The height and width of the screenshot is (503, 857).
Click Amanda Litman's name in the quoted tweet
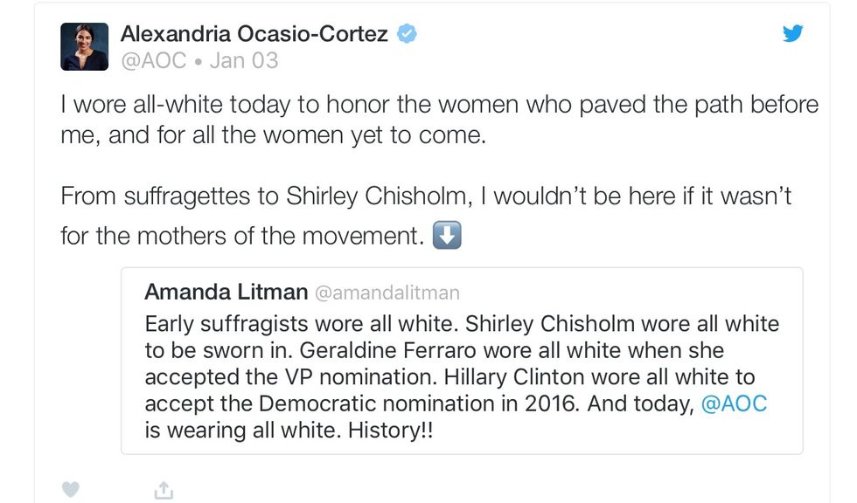coord(226,292)
